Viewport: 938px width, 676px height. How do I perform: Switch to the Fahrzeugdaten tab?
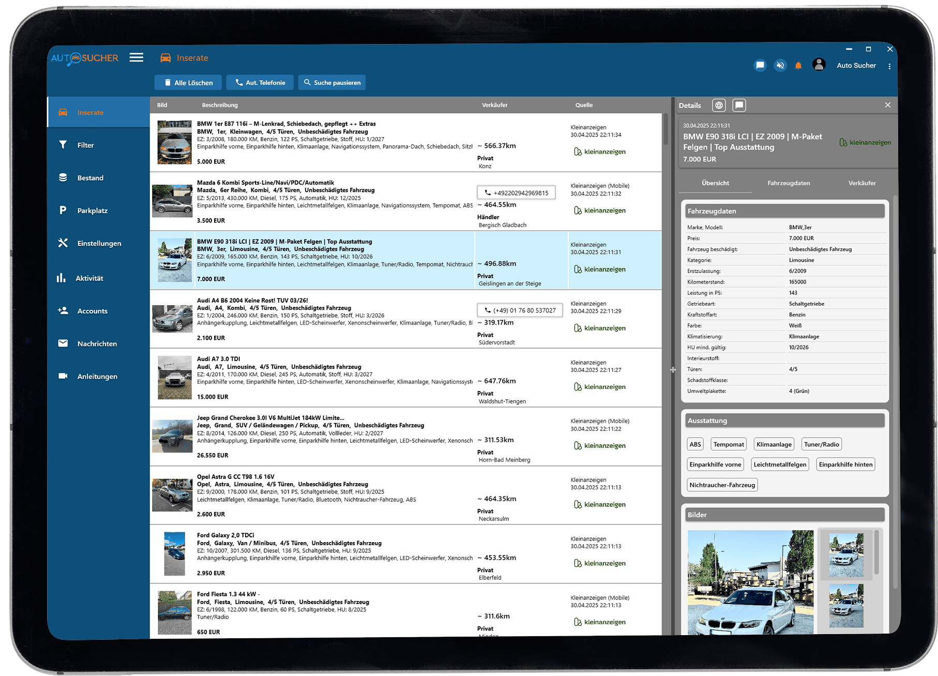(x=790, y=183)
